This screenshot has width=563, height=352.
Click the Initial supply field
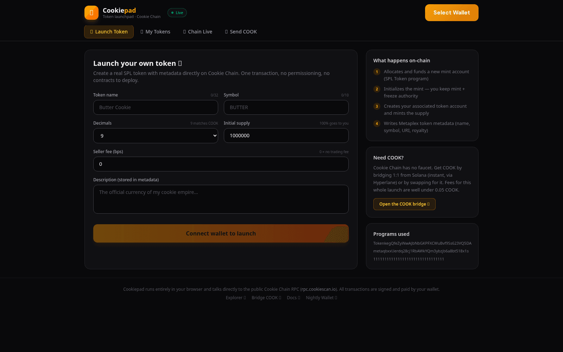pos(286,136)
